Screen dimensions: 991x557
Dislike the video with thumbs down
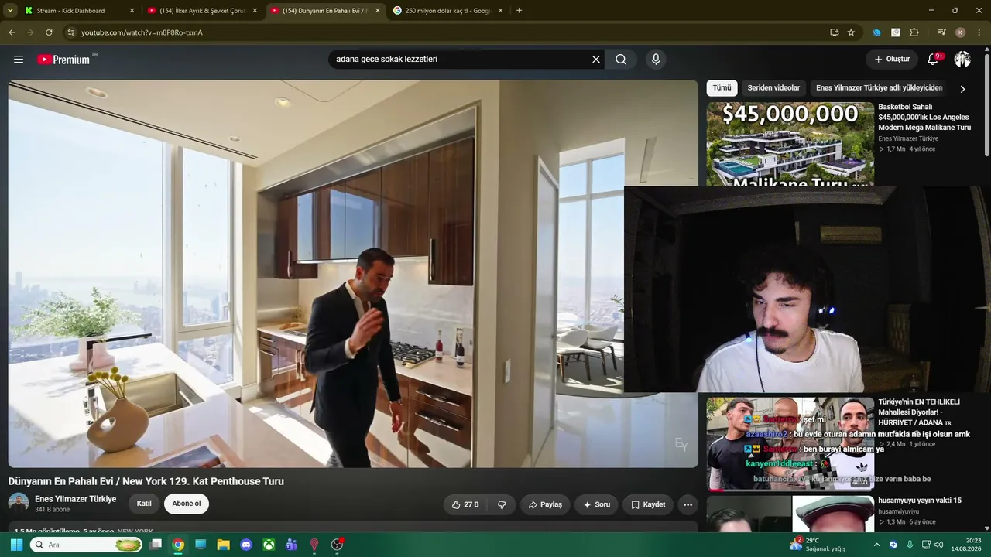point(502,504)
